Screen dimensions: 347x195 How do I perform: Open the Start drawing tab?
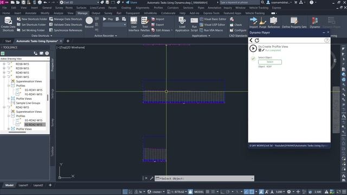(x=8, y=41)
